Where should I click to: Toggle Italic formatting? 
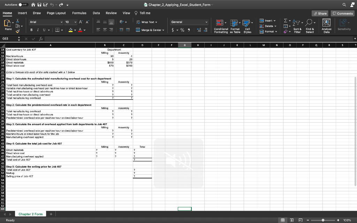click(38, 30)
